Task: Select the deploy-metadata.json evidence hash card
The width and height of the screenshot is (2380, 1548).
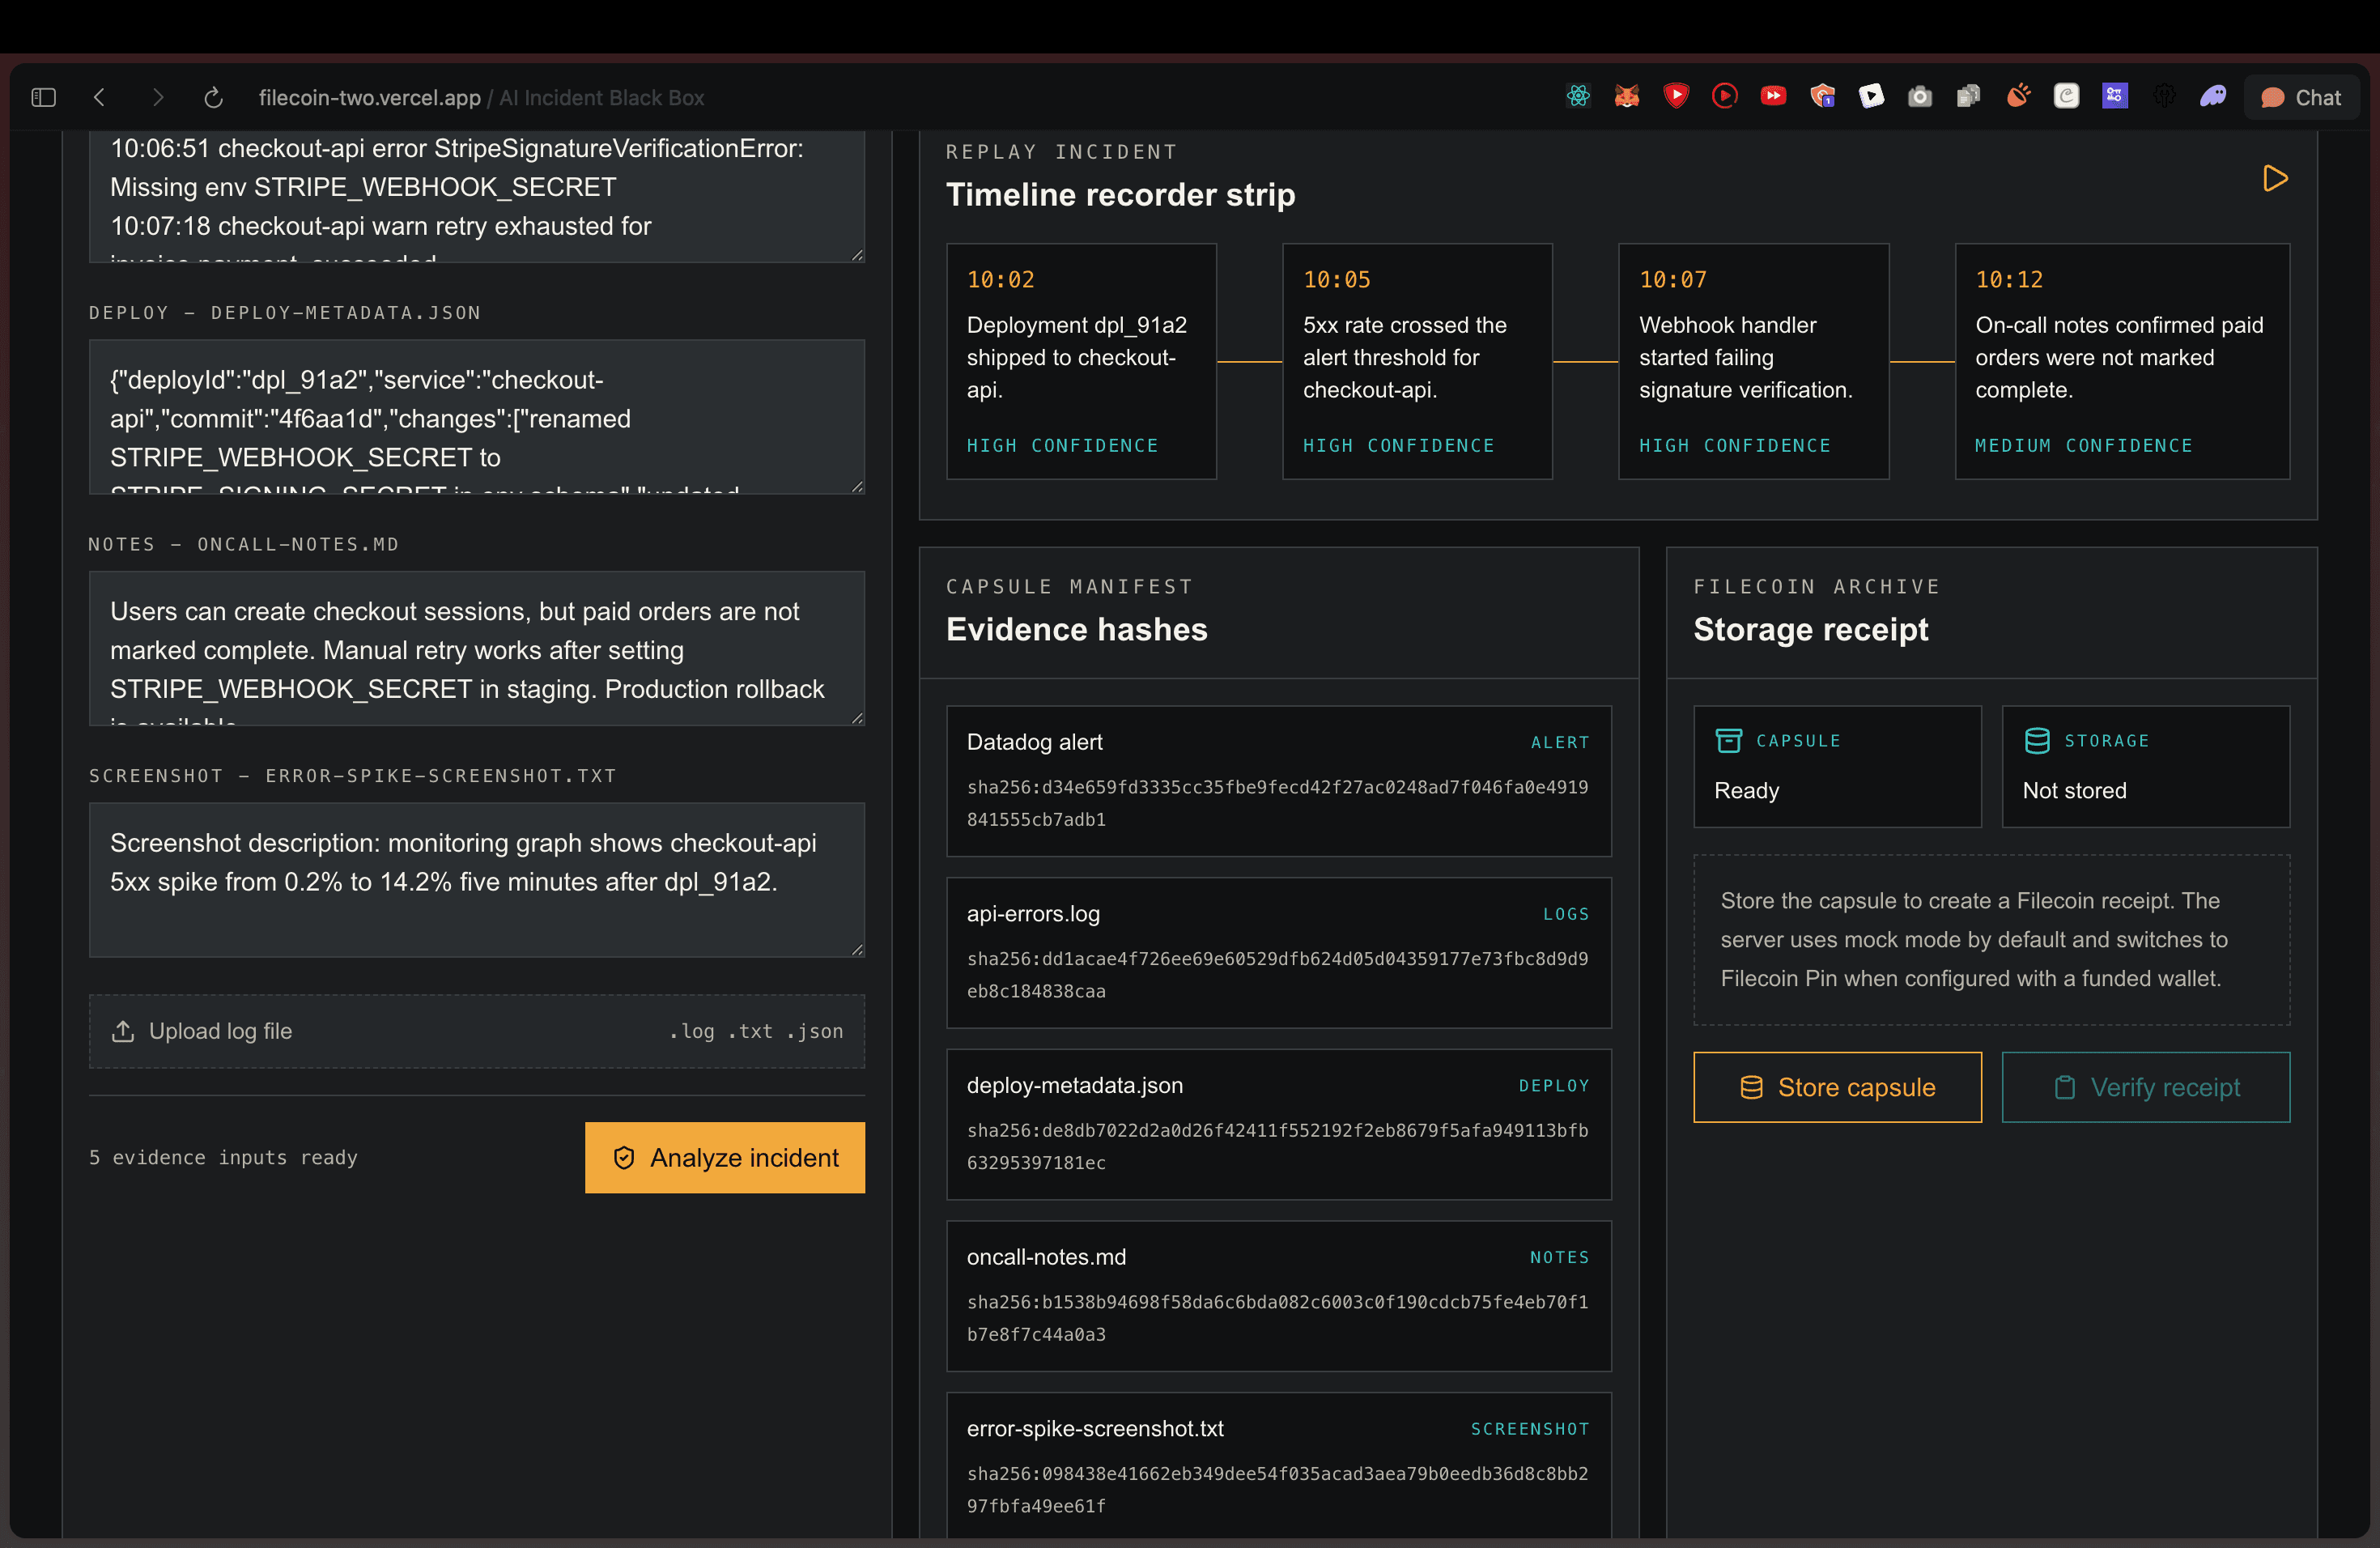Action: click(x=1279, y=1124)
